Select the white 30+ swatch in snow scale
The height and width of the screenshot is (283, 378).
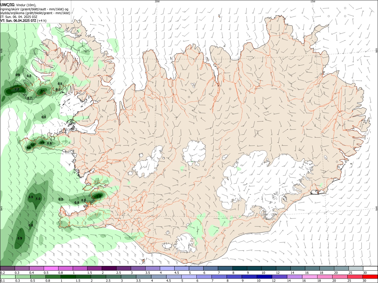(370, 268)
